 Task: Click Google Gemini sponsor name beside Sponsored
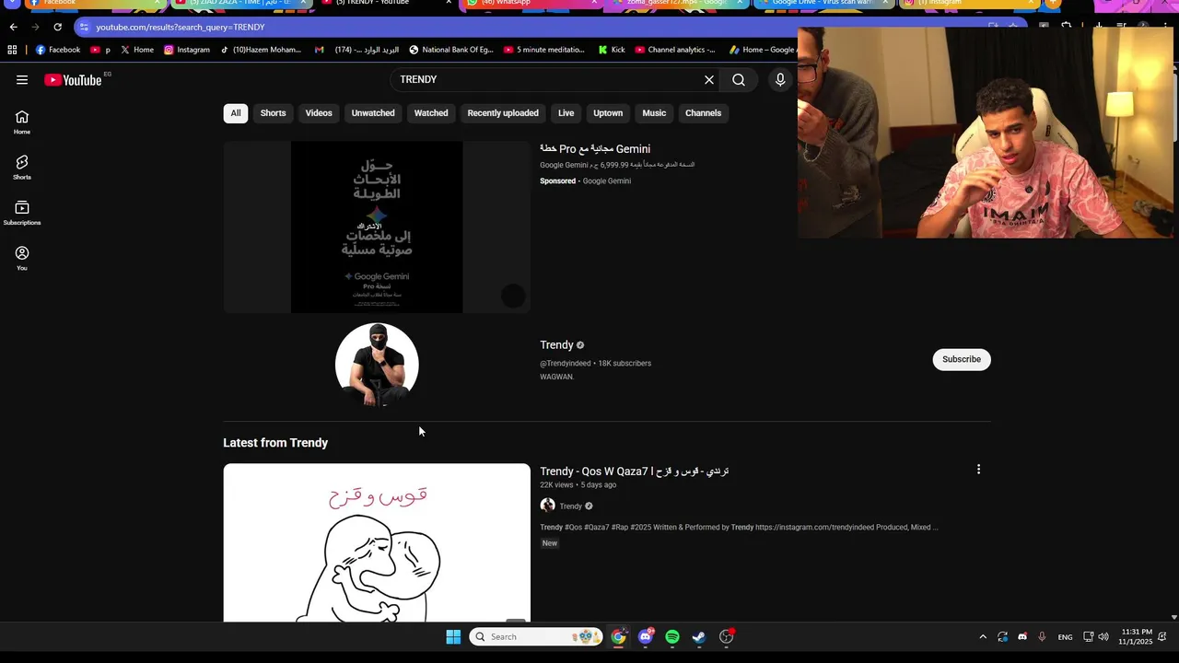pyautogui.click(x=607, y=181)
